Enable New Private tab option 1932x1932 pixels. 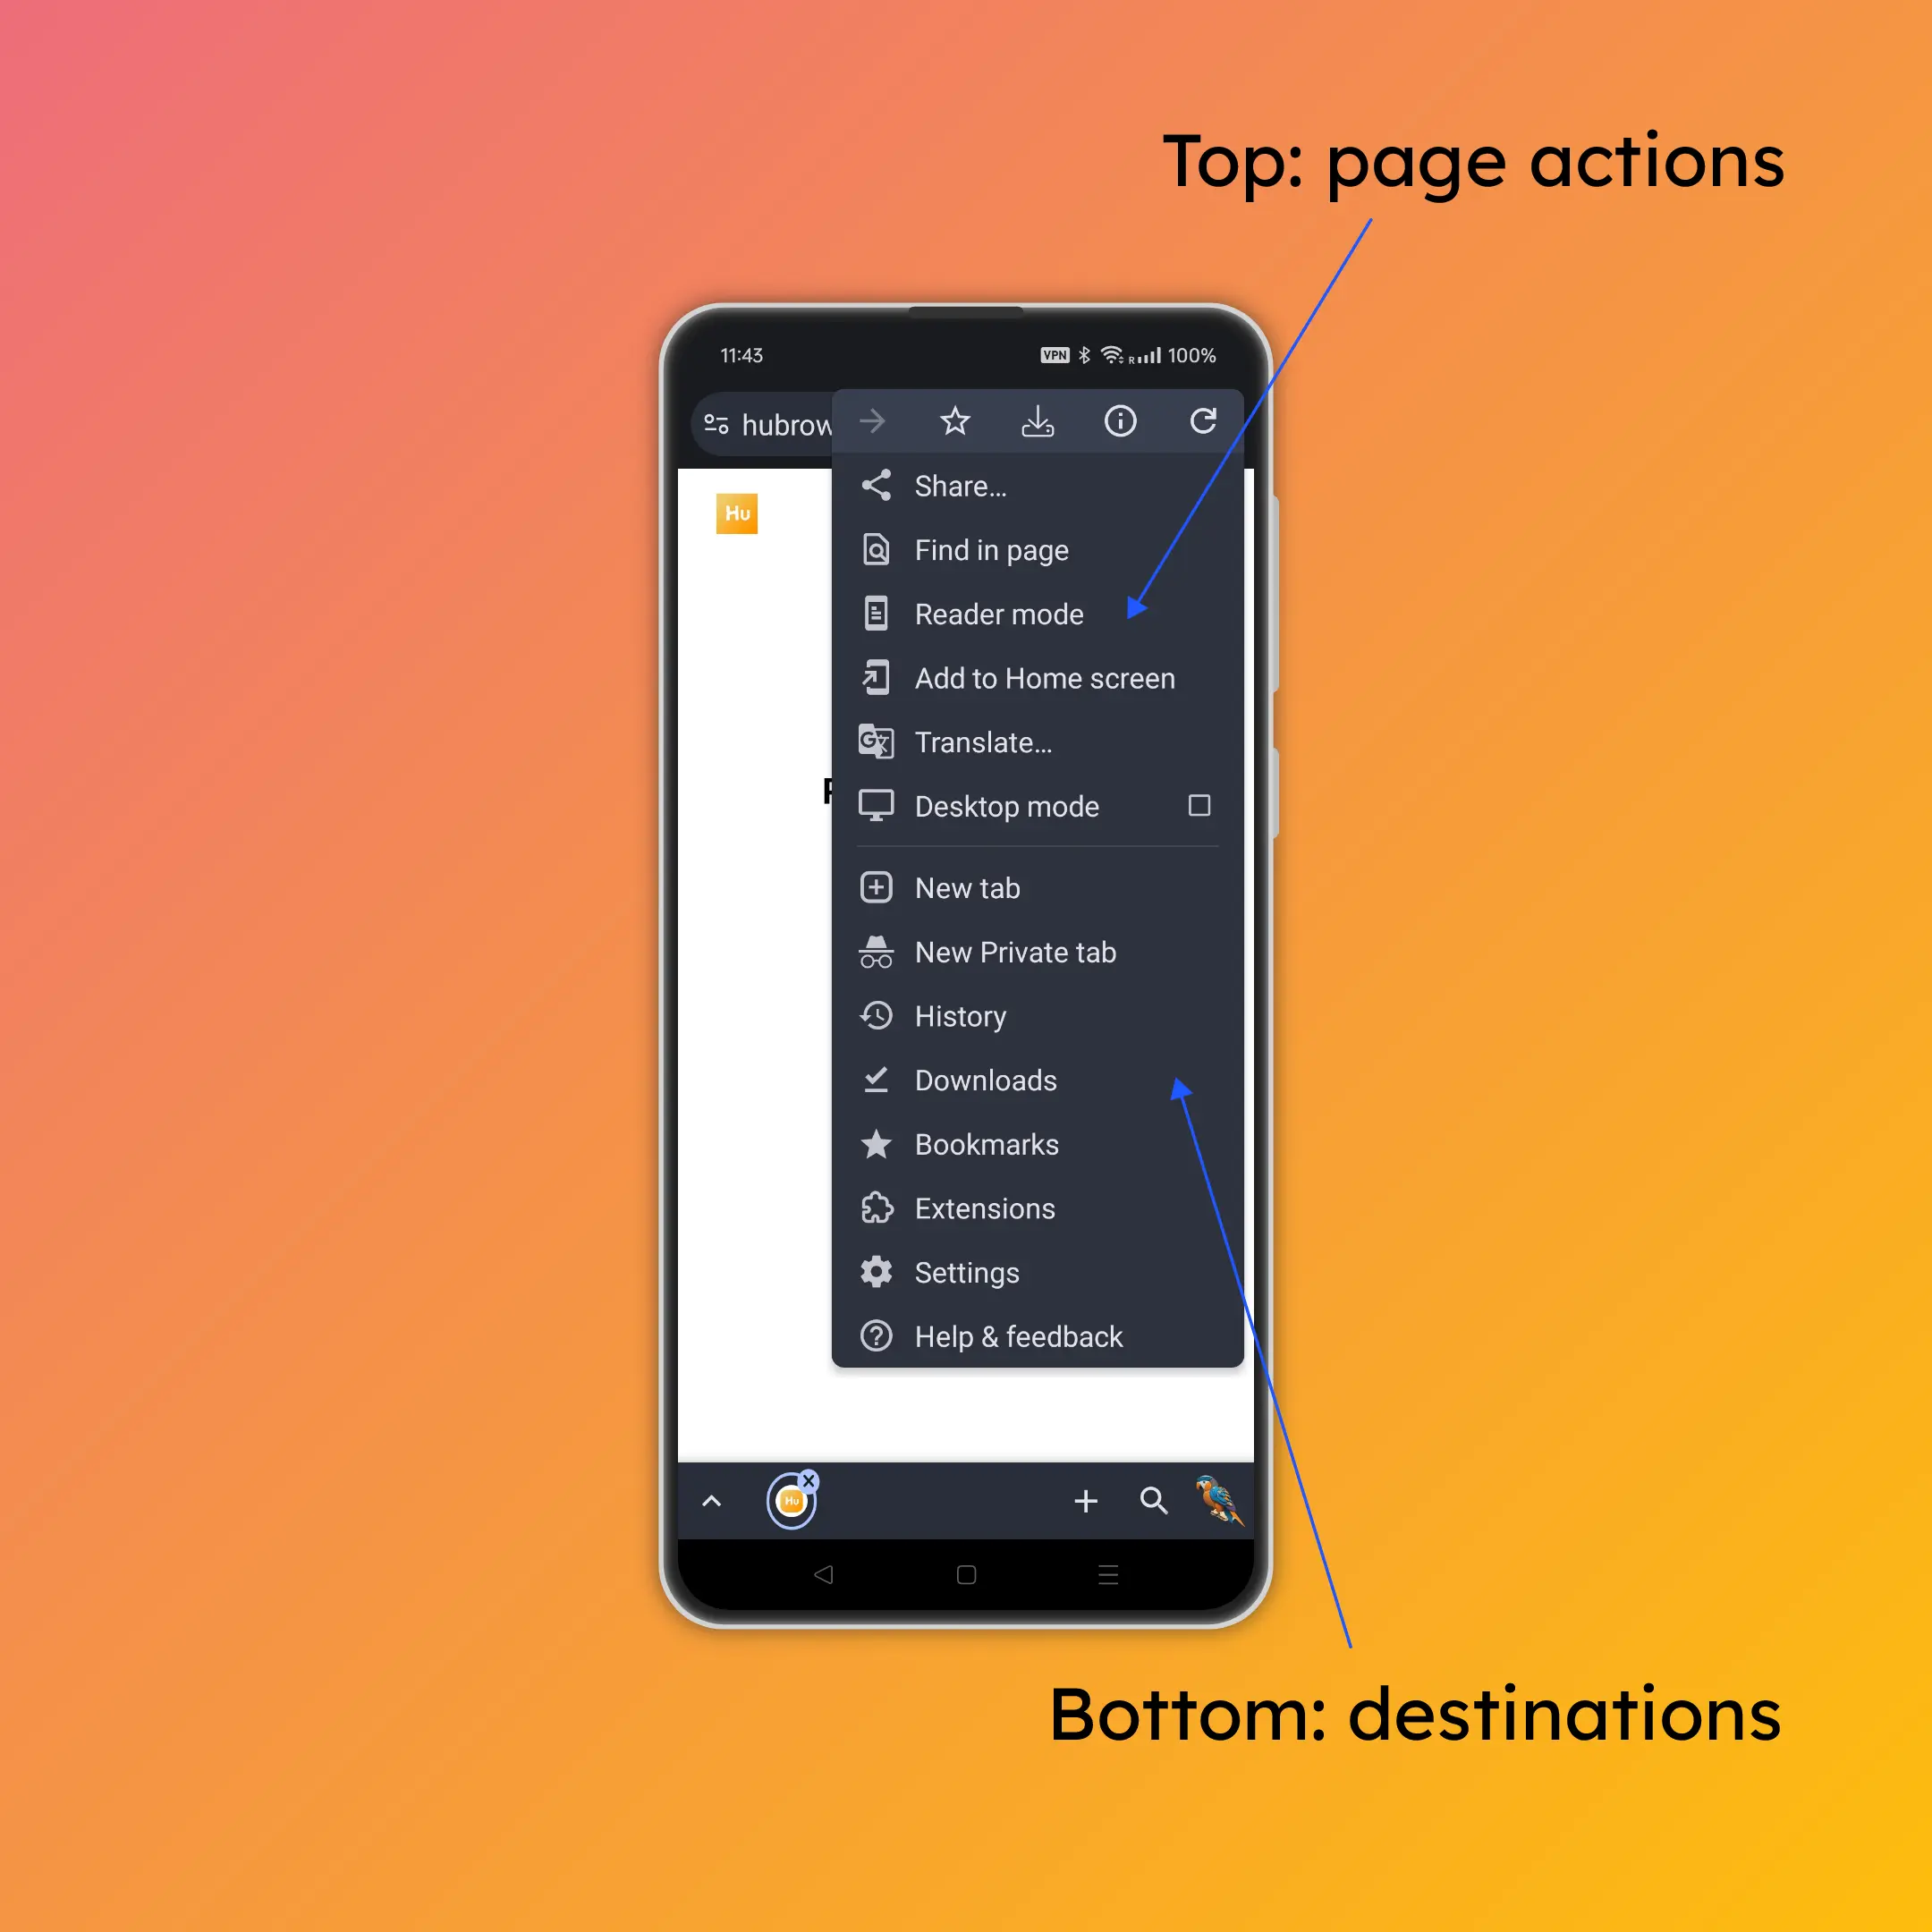coord(1013,952)
